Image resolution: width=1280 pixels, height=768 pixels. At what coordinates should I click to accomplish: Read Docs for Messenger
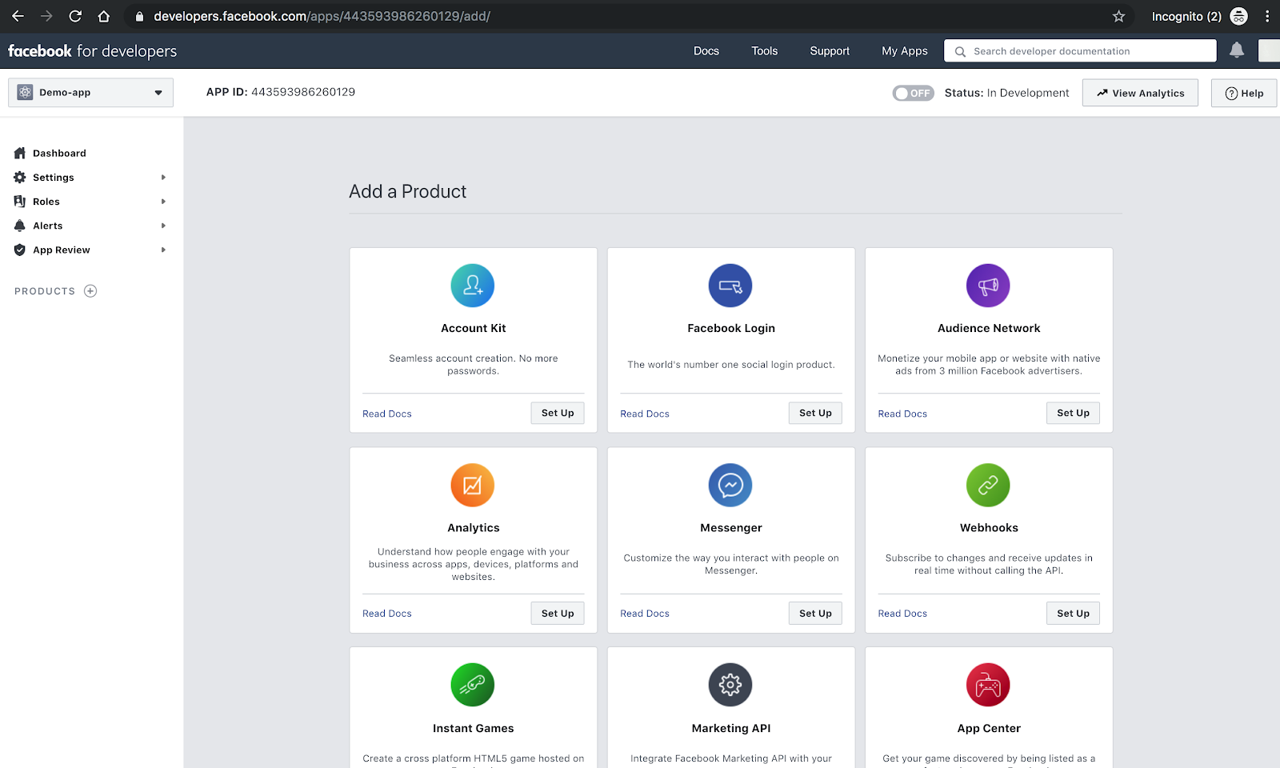(645, 614)
